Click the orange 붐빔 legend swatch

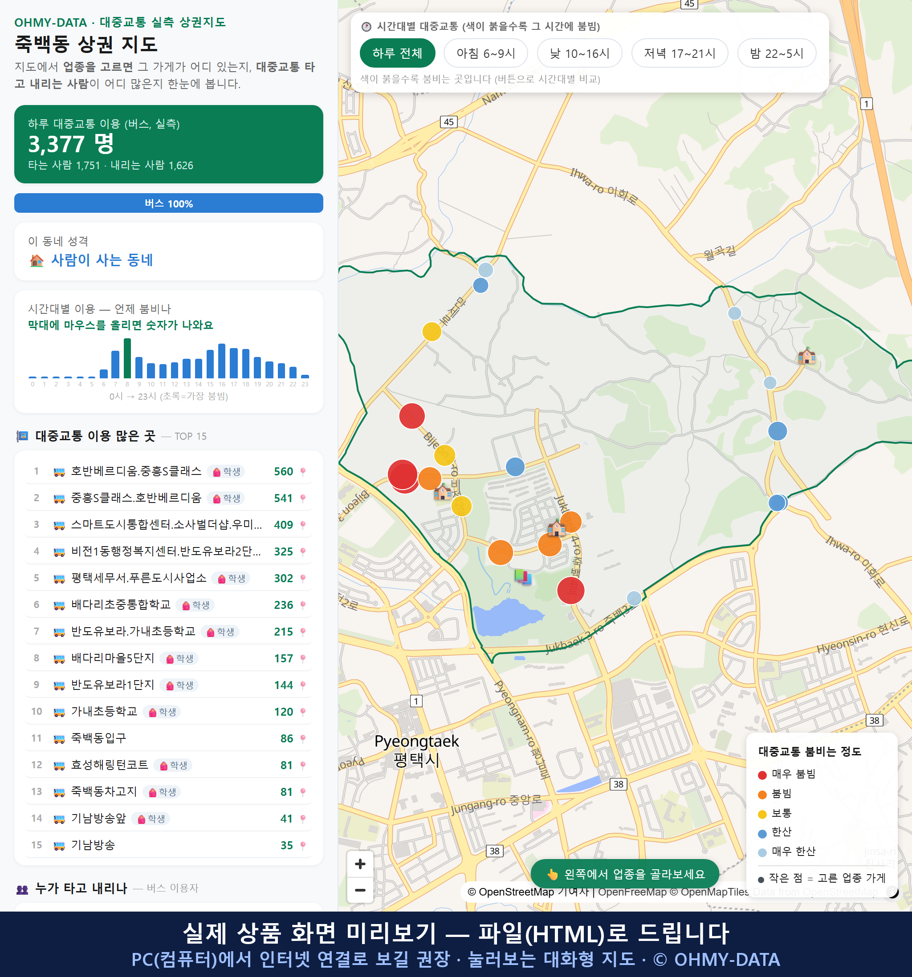pos(762,795)
